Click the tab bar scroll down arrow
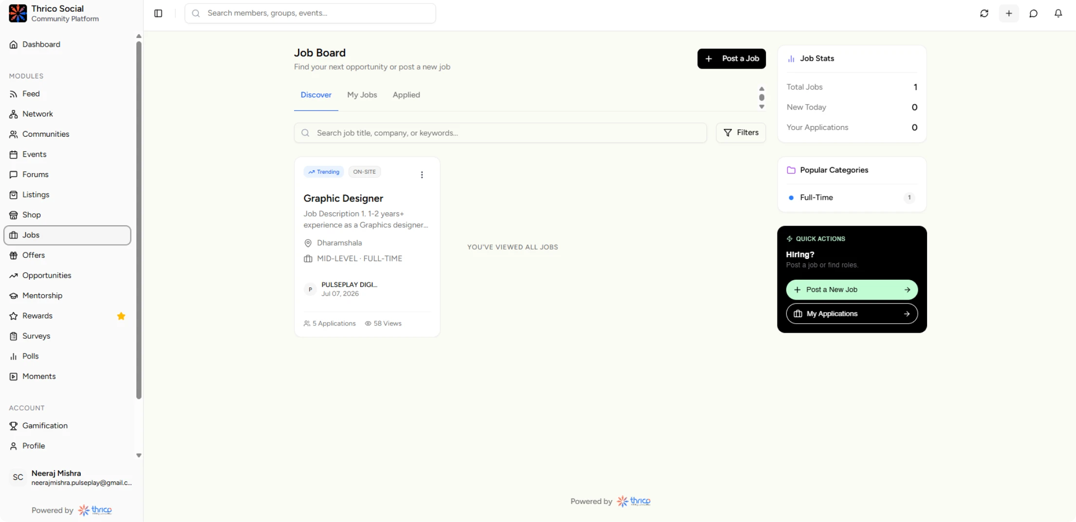Screen dimensions: 1076x522 [x=761, y=107]
